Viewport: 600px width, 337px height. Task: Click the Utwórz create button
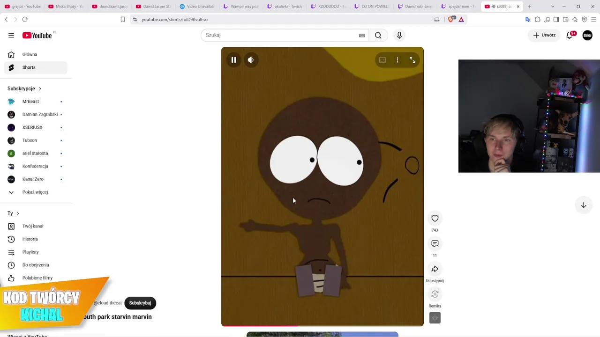tap(544, 35)
